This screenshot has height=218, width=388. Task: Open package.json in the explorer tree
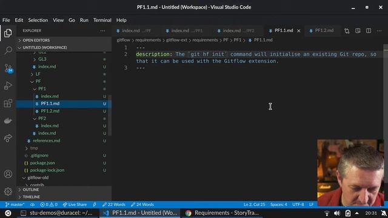pos(42,163)
